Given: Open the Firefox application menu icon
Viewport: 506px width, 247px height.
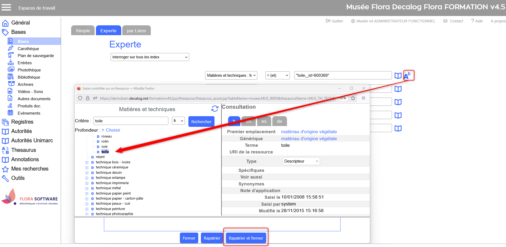Looking at the screenshot, I should point(363,98).
